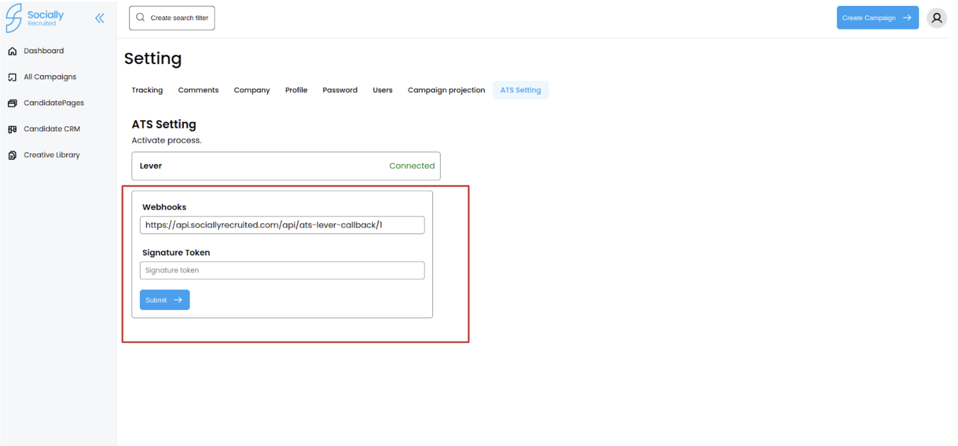Click the Creative Library sidebar icon
The width and height of the screenshot is (958, 446).
12,155
